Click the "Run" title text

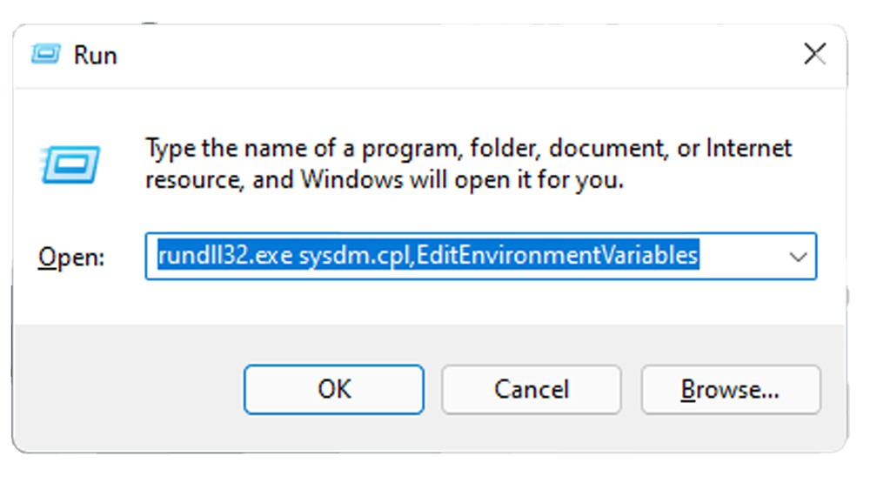[96, 56]
